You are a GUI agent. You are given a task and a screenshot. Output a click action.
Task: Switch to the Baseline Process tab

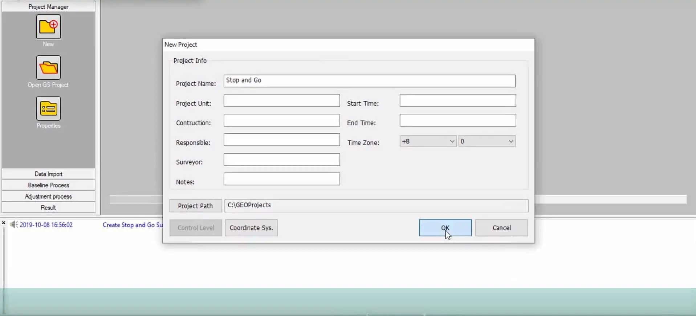point(48,185)
